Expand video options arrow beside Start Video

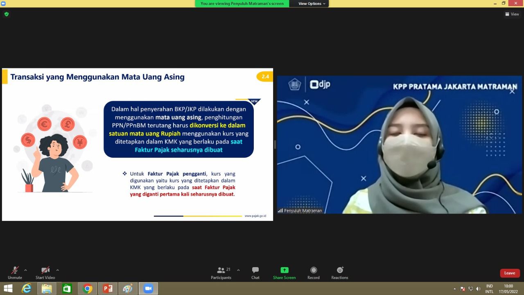pyautogui.click(x=57, y=270)
